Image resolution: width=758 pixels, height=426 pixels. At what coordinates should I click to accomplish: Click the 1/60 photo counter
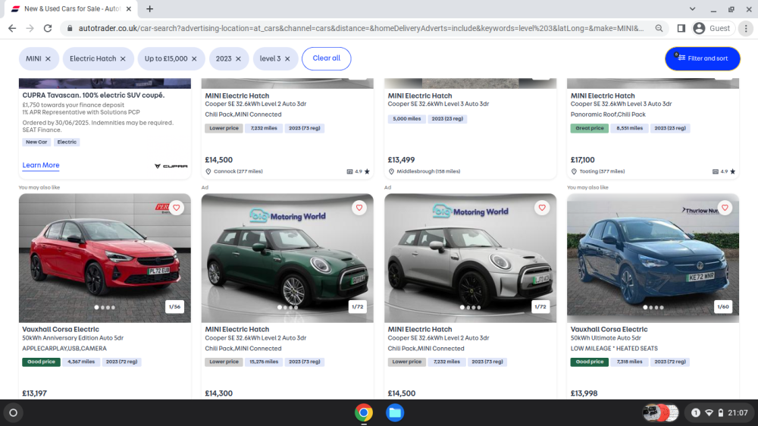pos(722,306)
